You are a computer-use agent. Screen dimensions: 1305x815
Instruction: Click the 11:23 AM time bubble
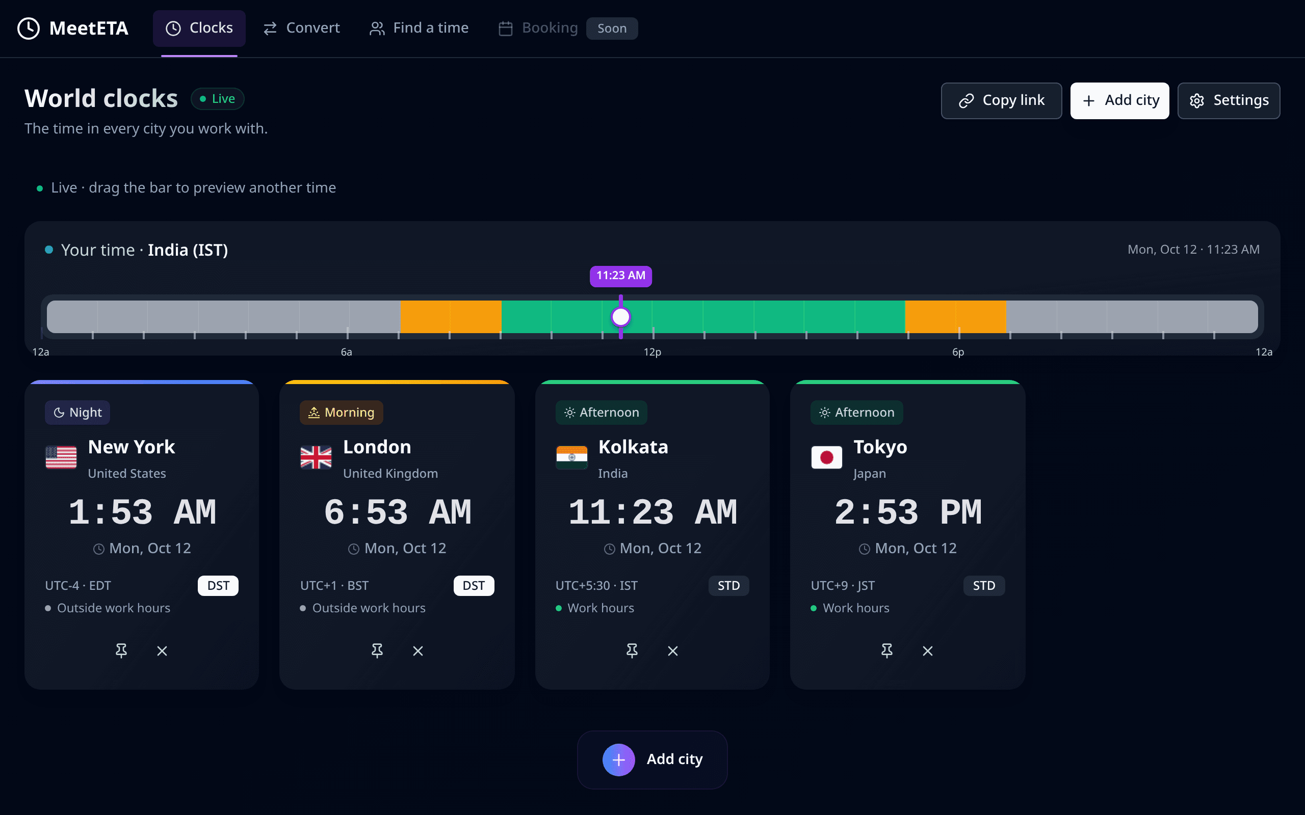(x=621, y=276)
